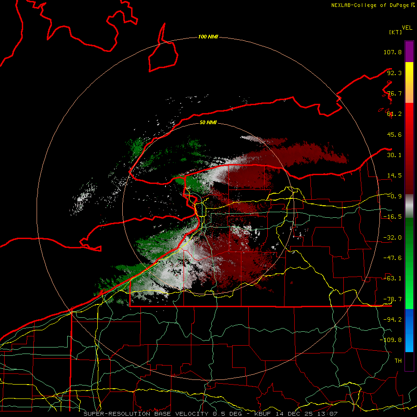Click the -16.5 velocity scale value
Image resolution: width=417 pixels, height=417 pixels.
click(392, 217)
